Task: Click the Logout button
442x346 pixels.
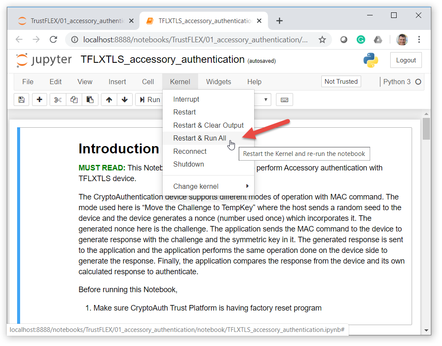Action: (x=406, y=60)
